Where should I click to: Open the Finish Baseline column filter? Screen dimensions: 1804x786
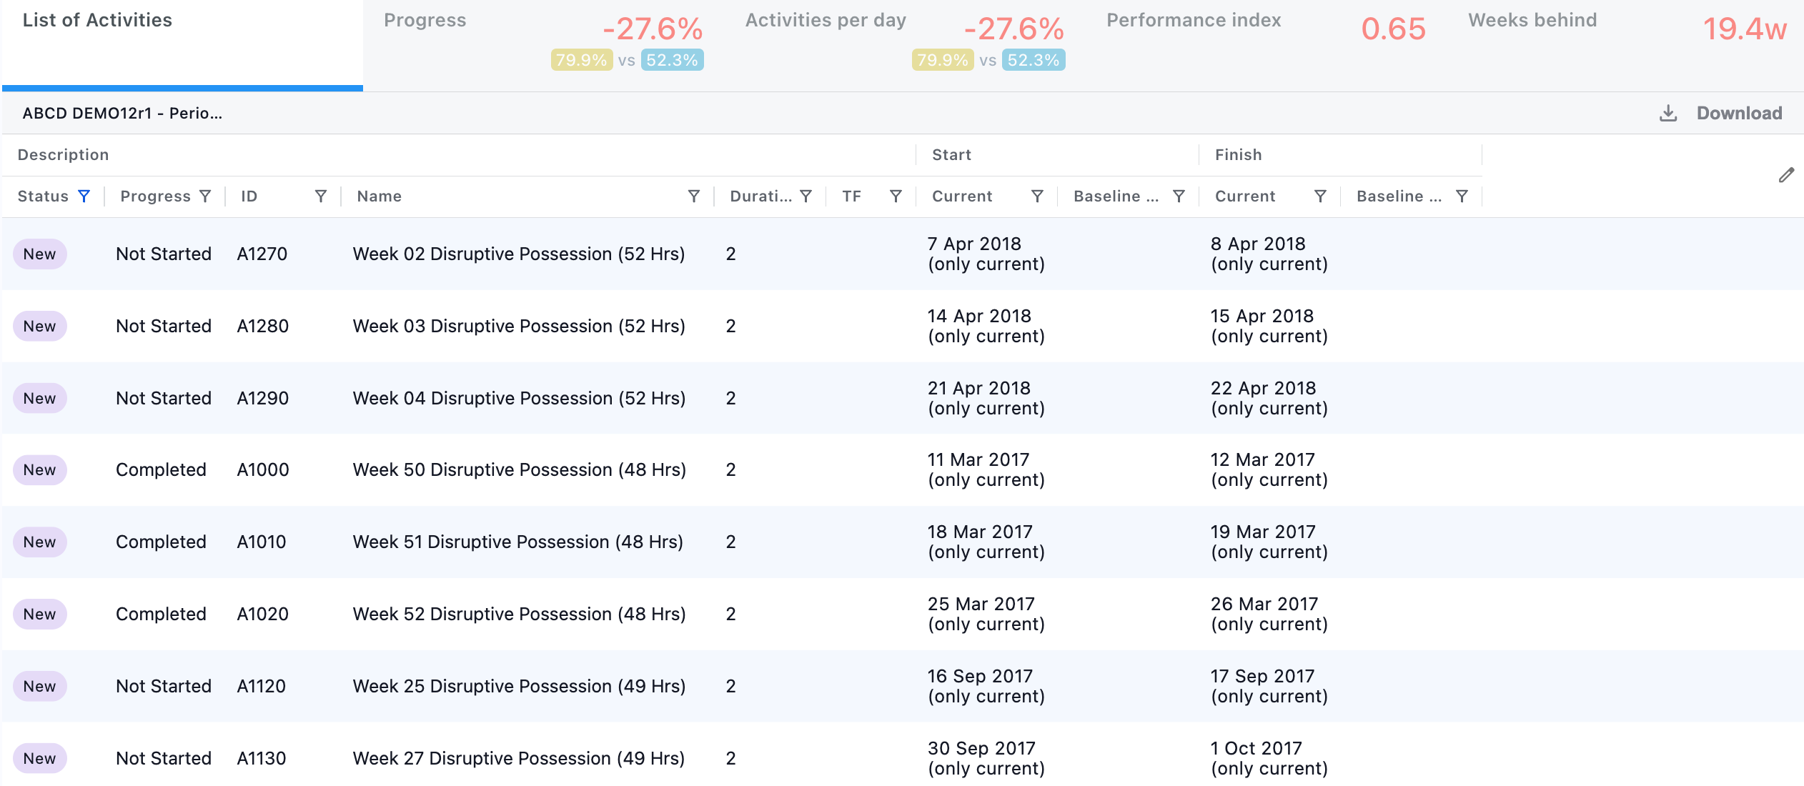point(1462,196)
